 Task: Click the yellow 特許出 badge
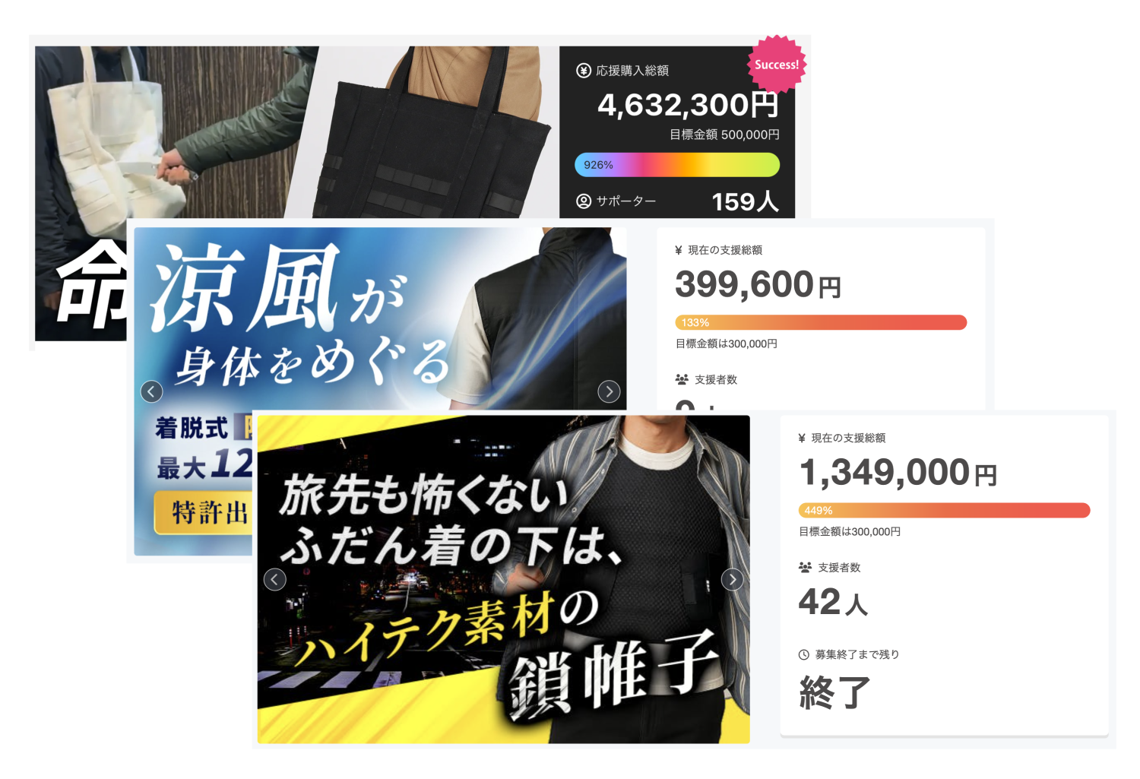(204, 512)
